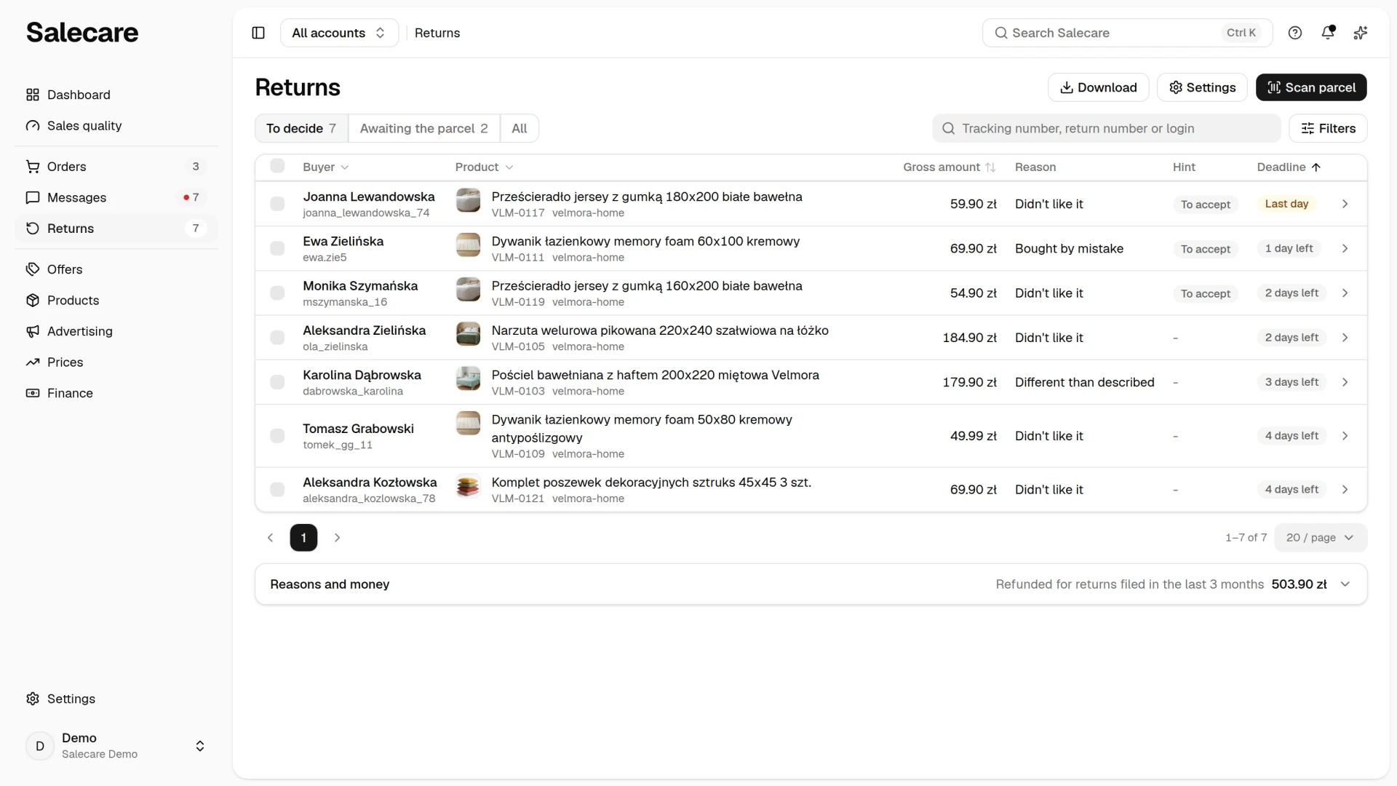Go to next page arrow
Screen dimensions: 1397x786
point(337,538)
